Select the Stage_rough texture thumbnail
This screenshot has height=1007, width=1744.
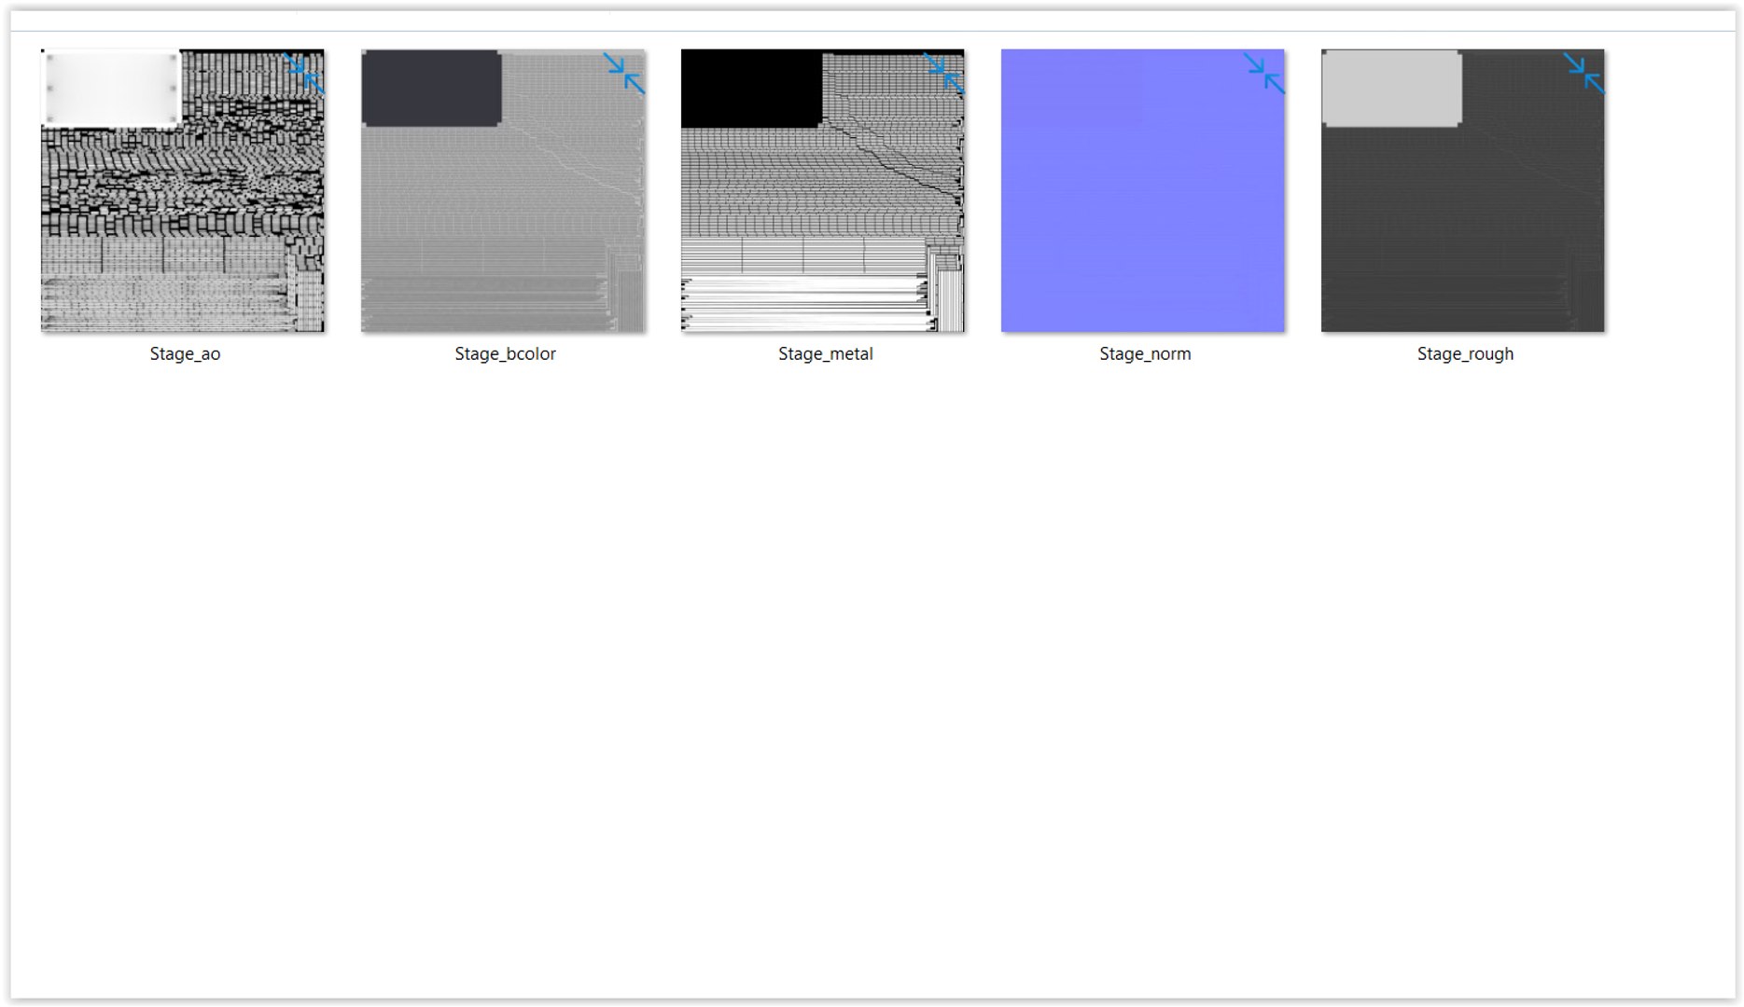[x=1463, y=190]
